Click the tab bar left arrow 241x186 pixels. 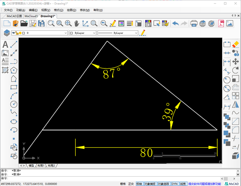(232, 15)
